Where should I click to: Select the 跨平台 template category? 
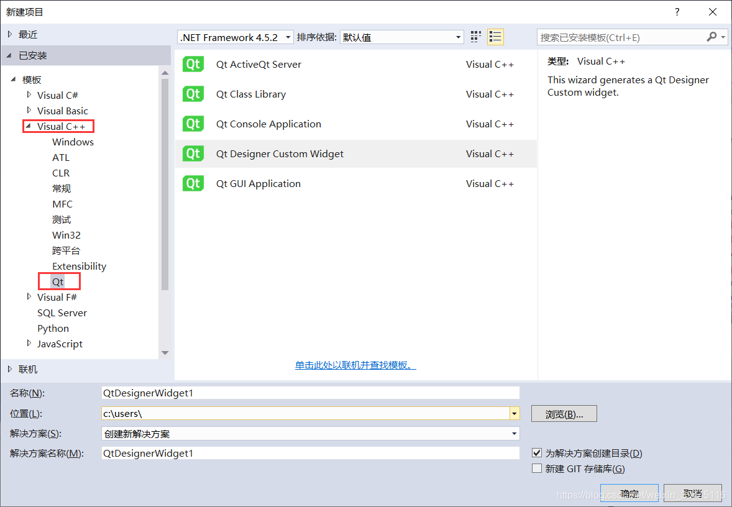(66, 250)
